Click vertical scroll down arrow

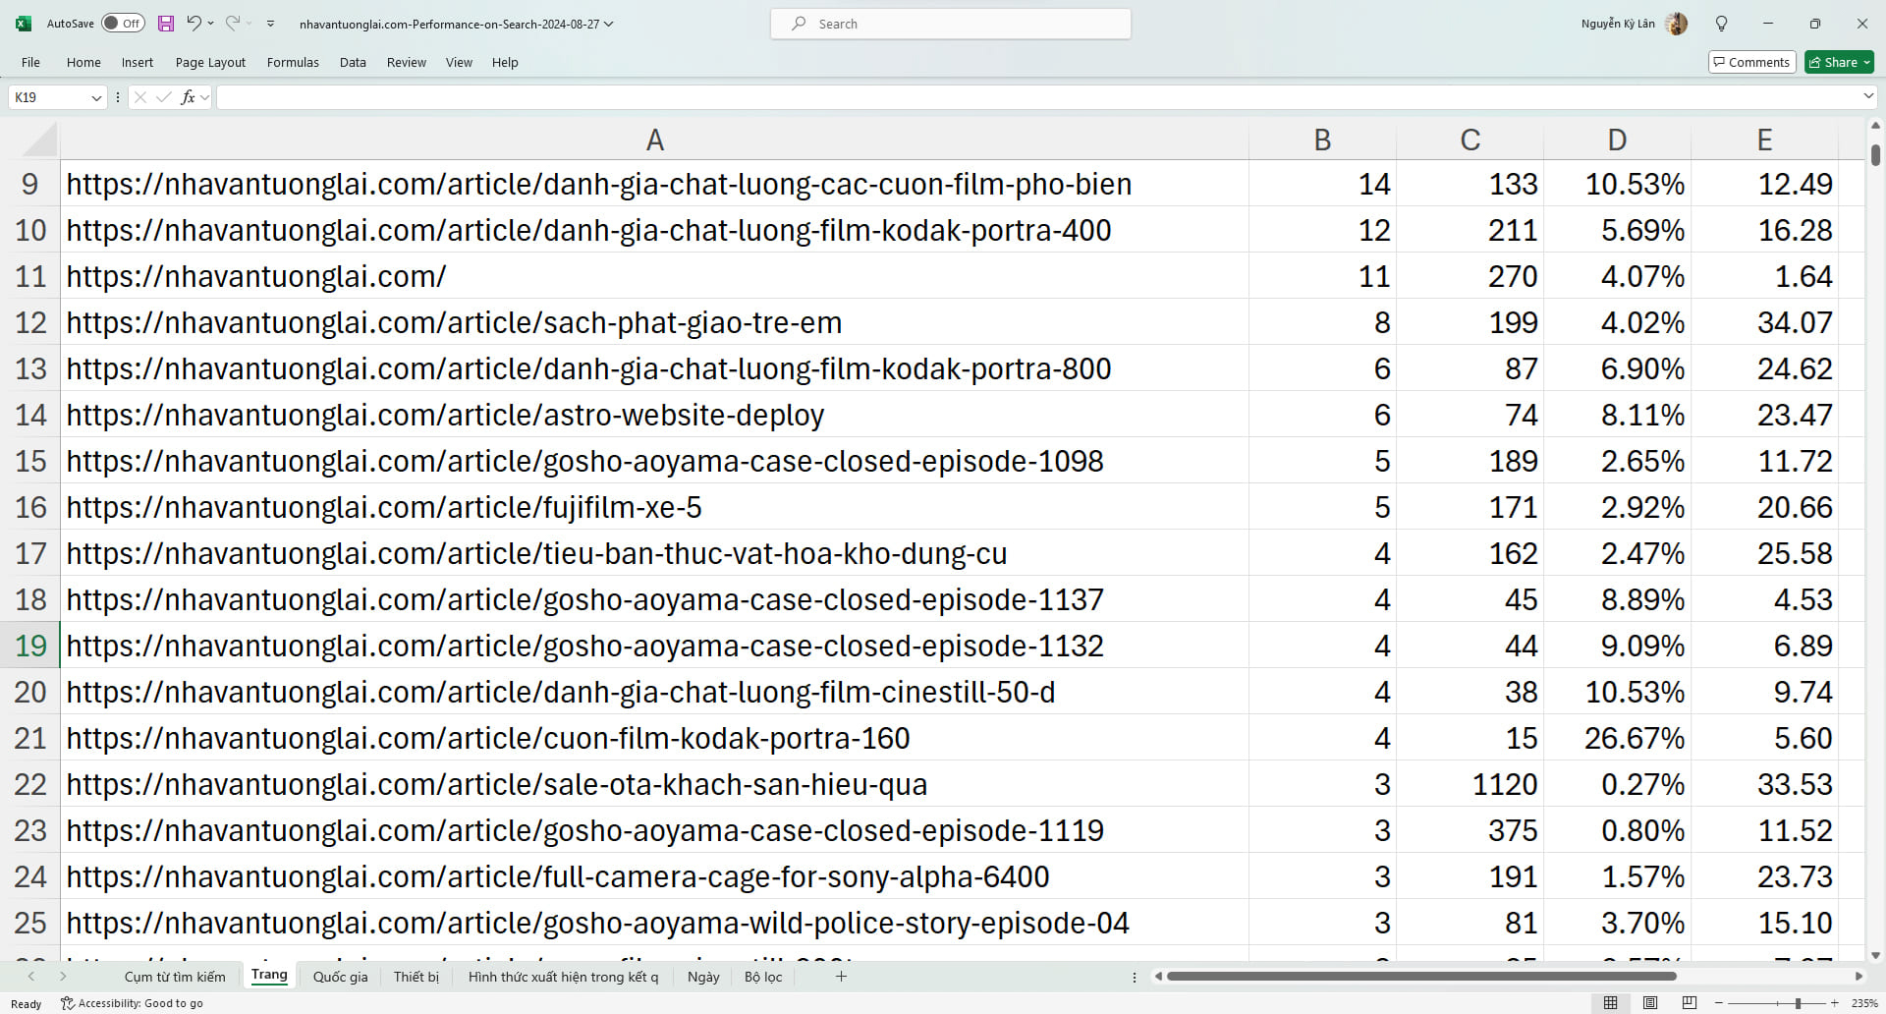point(1875,954)
